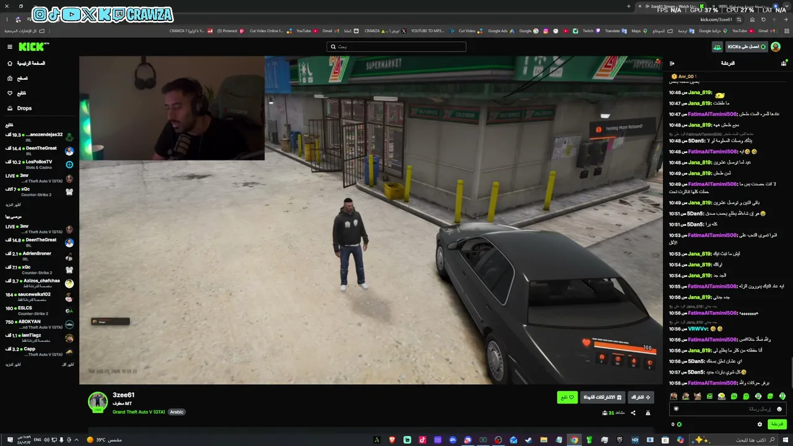
Task: Insert the rightmost green headset emote
Action: (782, 396)
